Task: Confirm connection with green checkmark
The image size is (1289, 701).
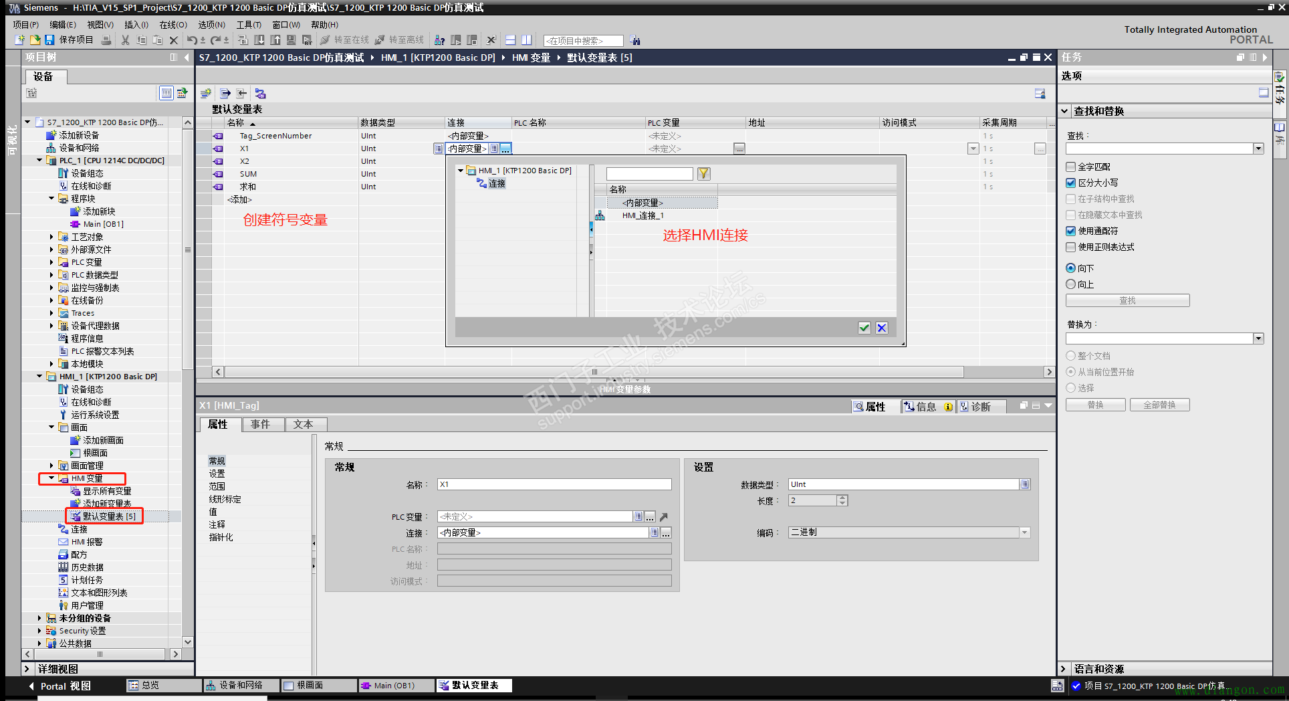Action: point(864,327)
